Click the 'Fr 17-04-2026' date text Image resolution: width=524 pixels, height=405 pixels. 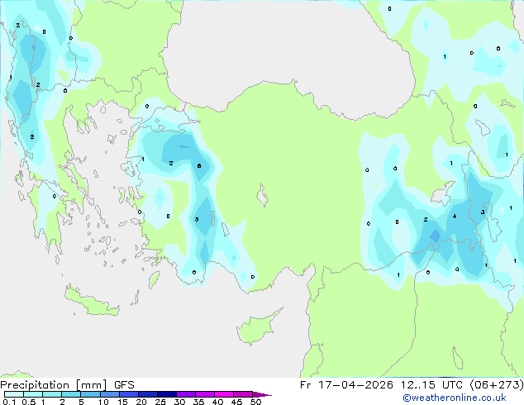[x=346, y=384]
